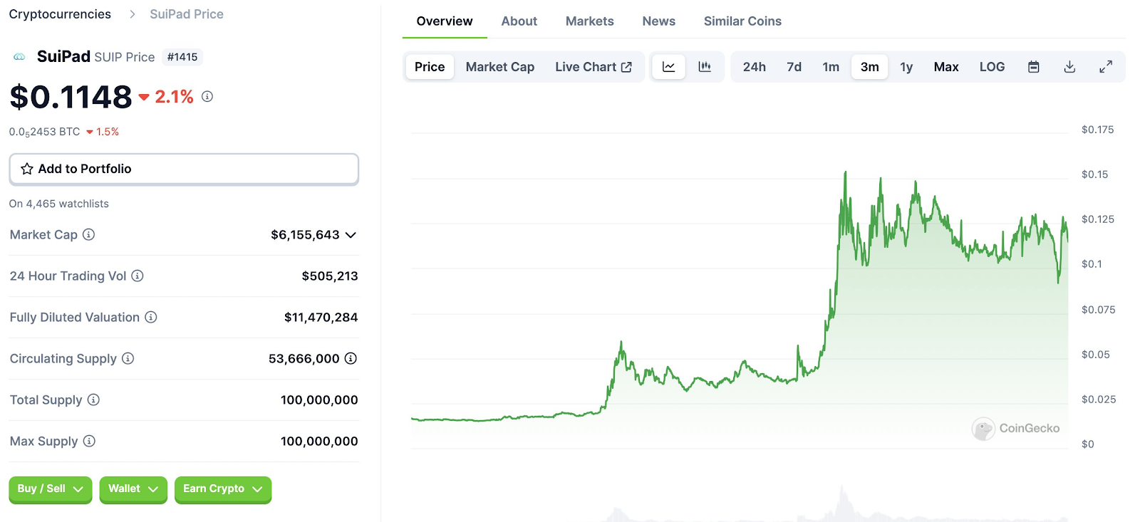Switch to the Overview tab
The height and width of the screenshot is (522, 1140).
coord(445,21)
